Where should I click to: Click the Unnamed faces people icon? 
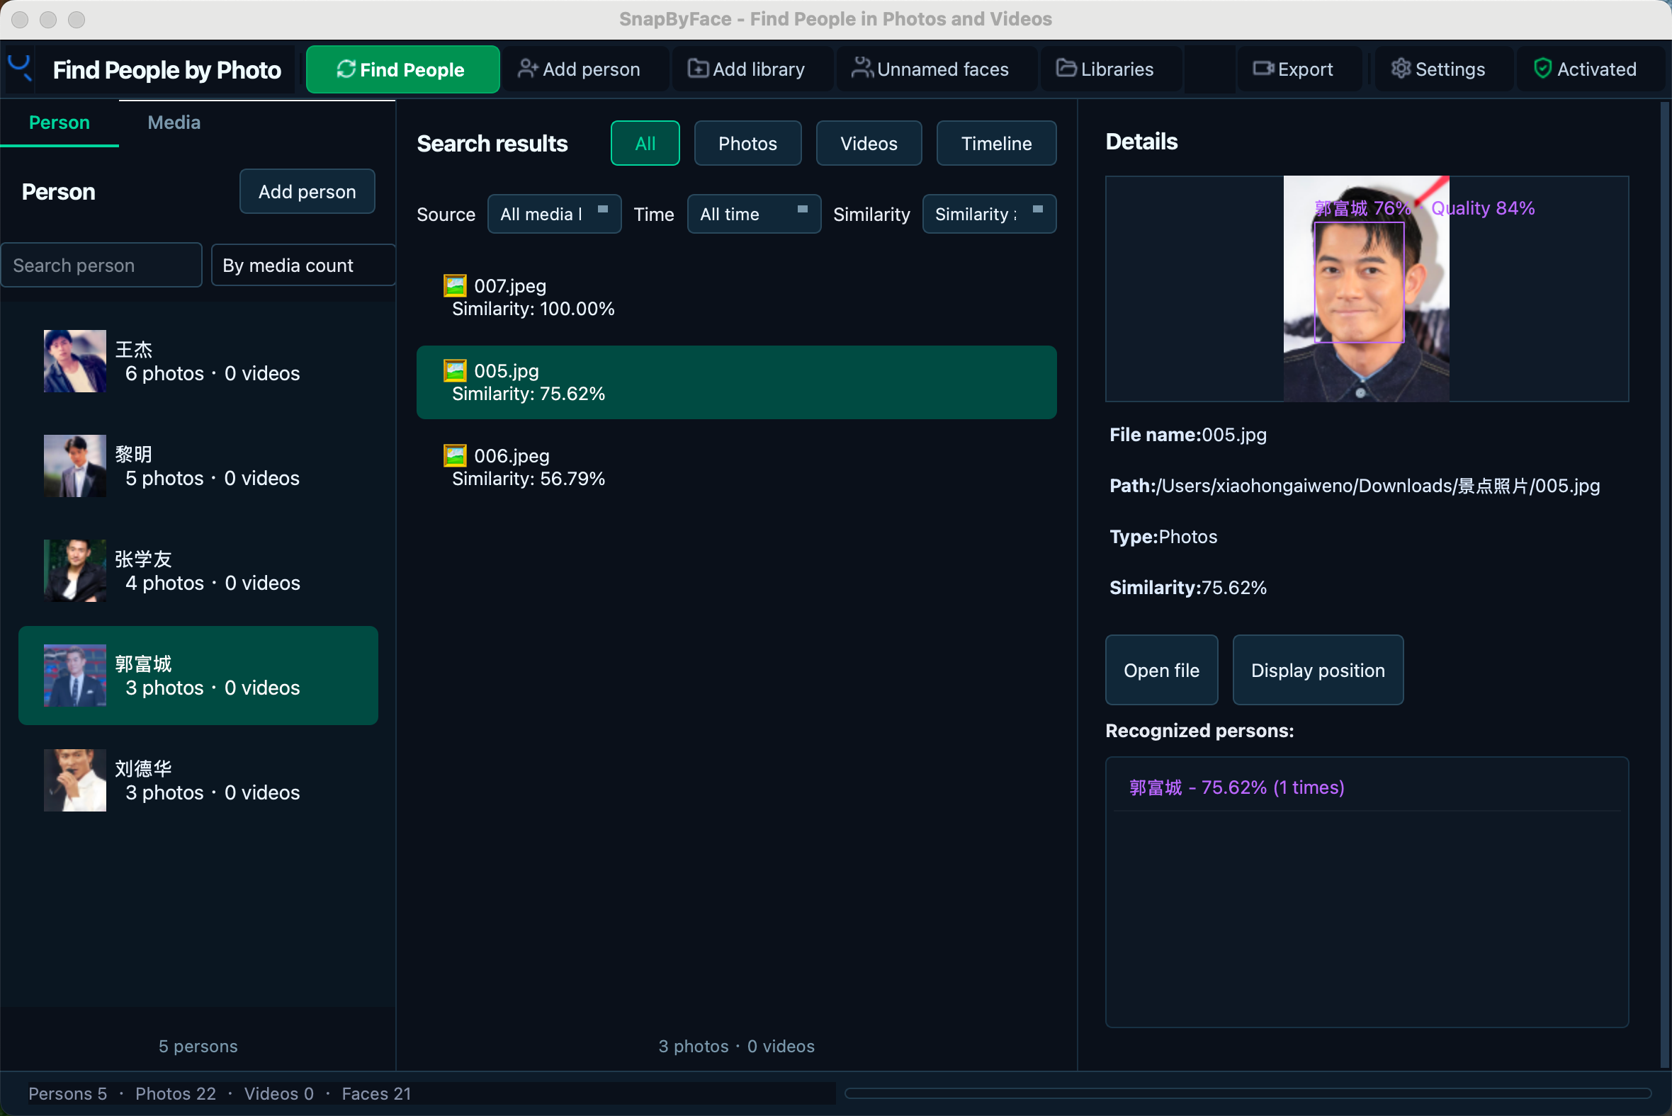[x=862, y=69]
